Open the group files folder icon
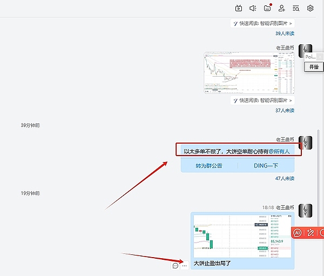 [x=267, y=8]
